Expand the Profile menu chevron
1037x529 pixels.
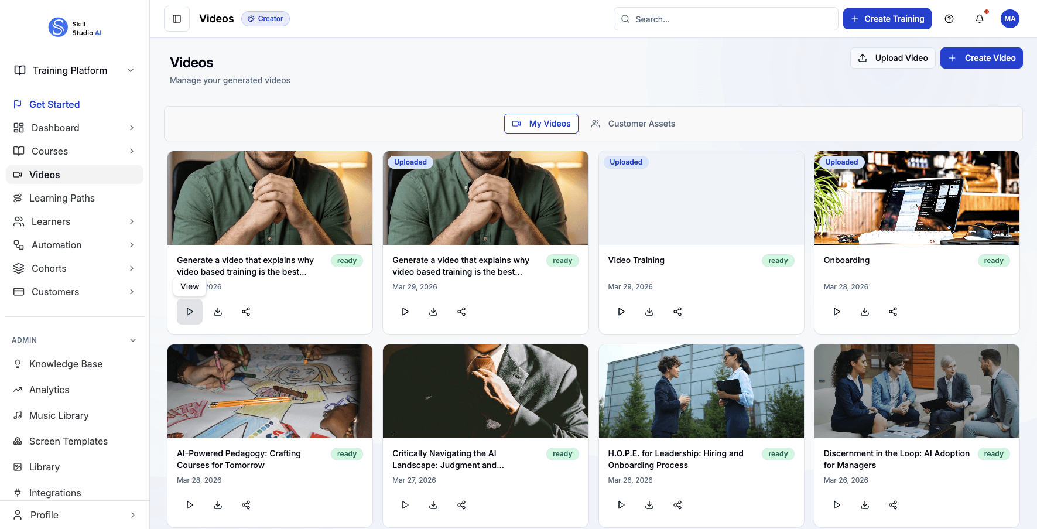point(133,515)
